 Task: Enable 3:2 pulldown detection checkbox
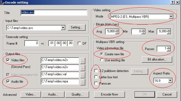tap(96, 71)
